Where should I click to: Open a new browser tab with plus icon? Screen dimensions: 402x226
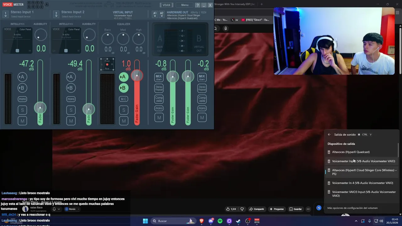[262, 4]
